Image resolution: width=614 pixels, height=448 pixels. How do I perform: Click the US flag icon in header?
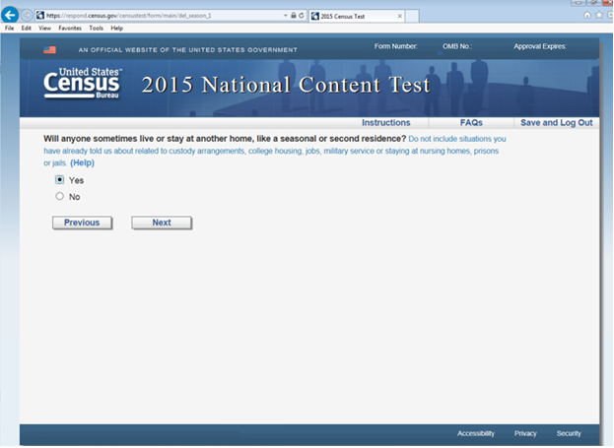coord(49,49)
